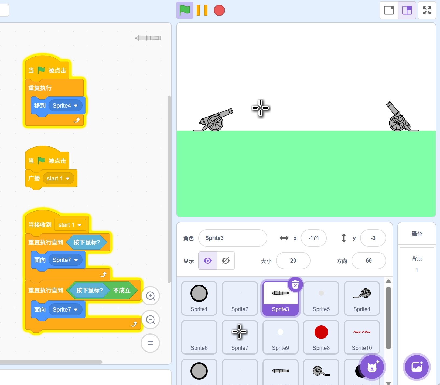Image resolution: width=440 pixels, height=385 pixels.
Task: Open the start 1 dropdown in receive block
Action: click(x=79, y=225)
